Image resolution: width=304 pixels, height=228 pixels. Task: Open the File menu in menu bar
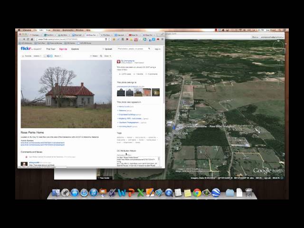[35, 30]
